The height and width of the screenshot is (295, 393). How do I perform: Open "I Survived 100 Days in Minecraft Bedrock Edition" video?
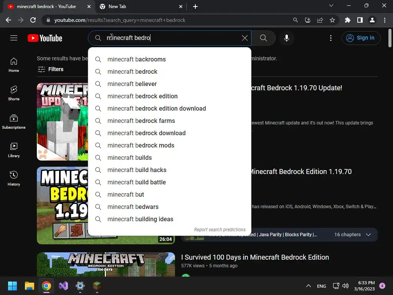255,257
